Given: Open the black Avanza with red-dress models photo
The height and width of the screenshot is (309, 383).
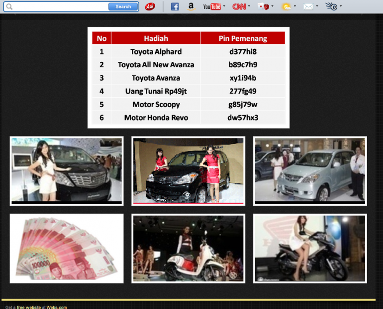Looking at the screenshot, I should [x=189, y=171].
